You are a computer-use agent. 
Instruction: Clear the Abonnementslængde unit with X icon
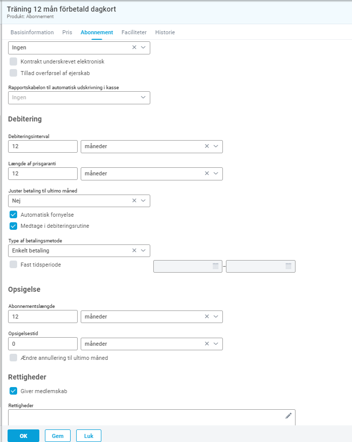tap(207, 317)
